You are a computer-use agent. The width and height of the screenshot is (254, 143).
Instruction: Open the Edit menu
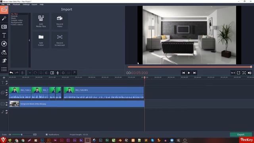pyautogui.click(x=8, y=4)
